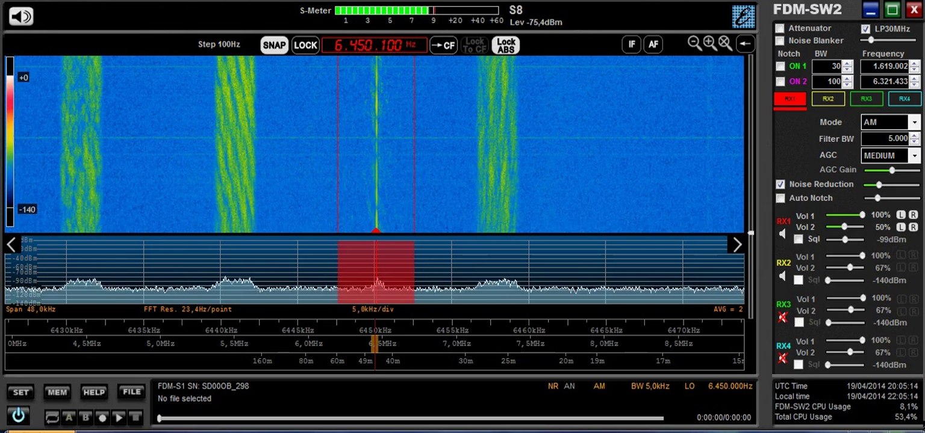Reset spectrum zoom with the X magnifier
Screen dimensions: 925x433
725,43
